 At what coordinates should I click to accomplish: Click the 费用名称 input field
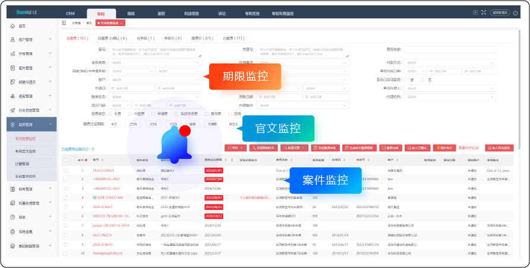tap(450, 50)
